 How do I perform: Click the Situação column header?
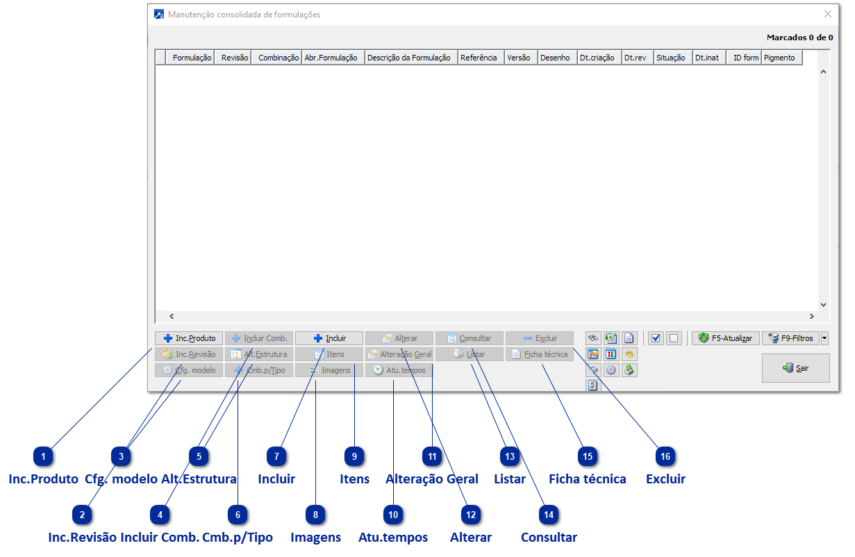[x=670, y=58]
